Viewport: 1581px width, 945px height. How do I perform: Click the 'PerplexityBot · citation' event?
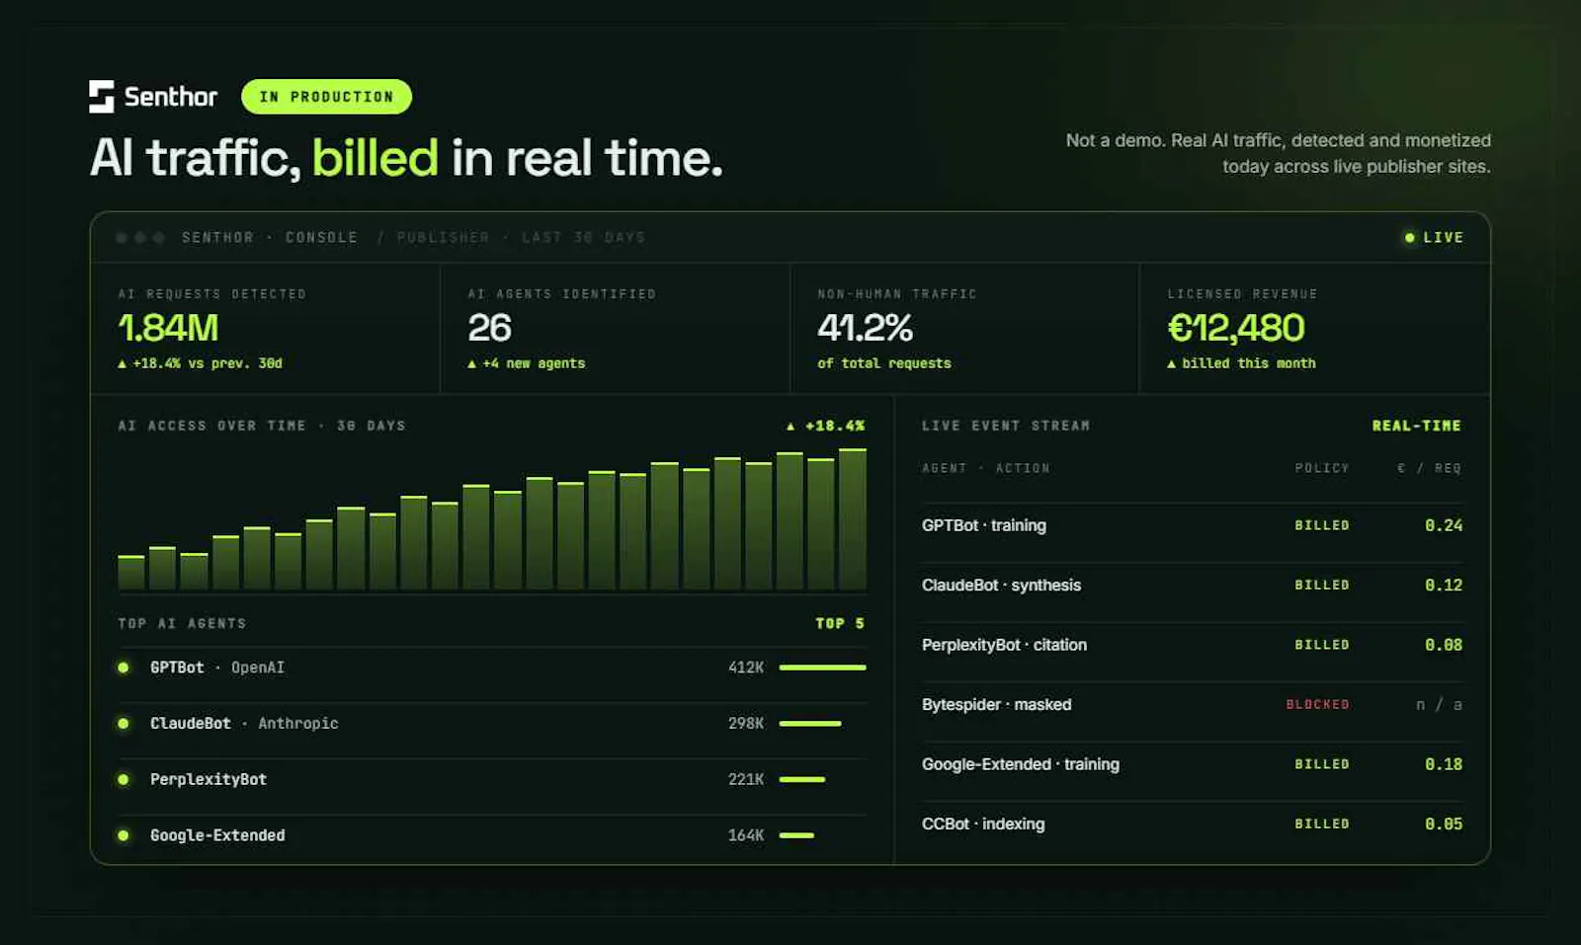tap(1004, 645)
